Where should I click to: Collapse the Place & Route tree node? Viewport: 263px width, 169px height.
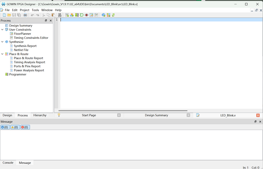coord(2,54)
